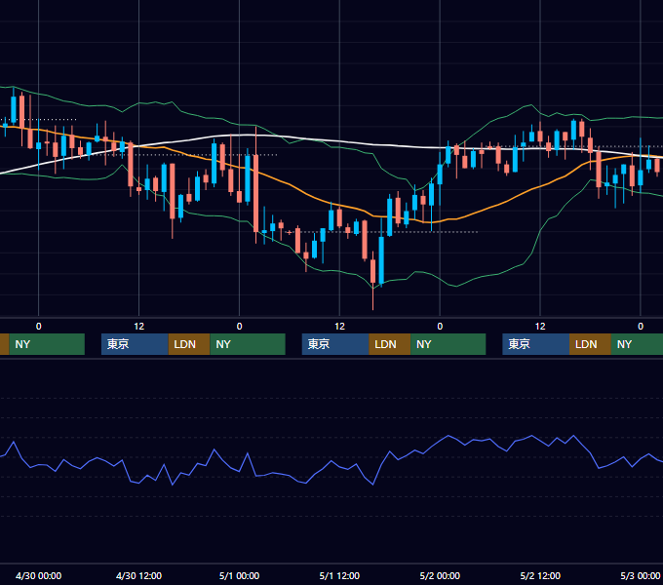Click the LDN session block on 5/2
This screenshot has width=663, height=585.
(x=590, y=344)
